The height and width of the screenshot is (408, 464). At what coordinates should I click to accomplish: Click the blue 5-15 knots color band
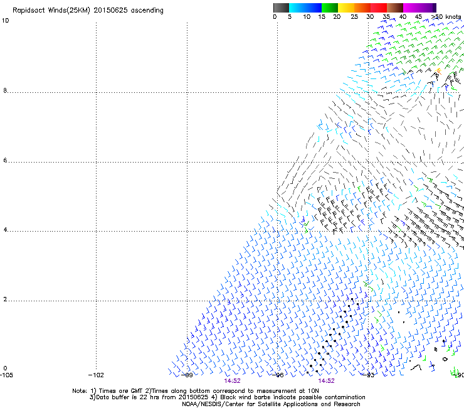[305, 8]
